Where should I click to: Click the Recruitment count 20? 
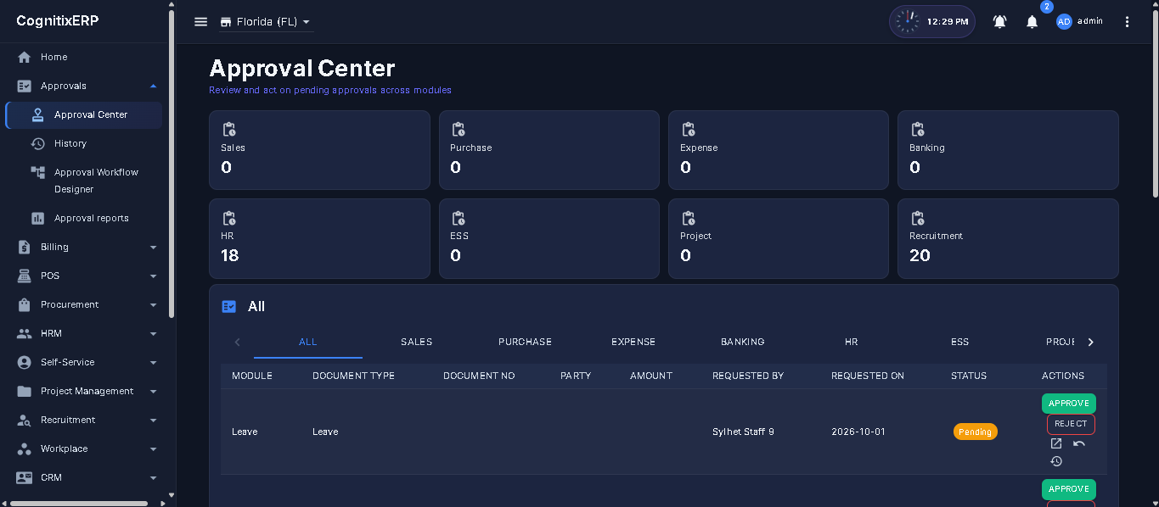[x=920, y=255]
